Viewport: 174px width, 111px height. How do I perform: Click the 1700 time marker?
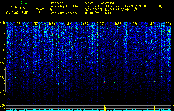pos(168,24)
